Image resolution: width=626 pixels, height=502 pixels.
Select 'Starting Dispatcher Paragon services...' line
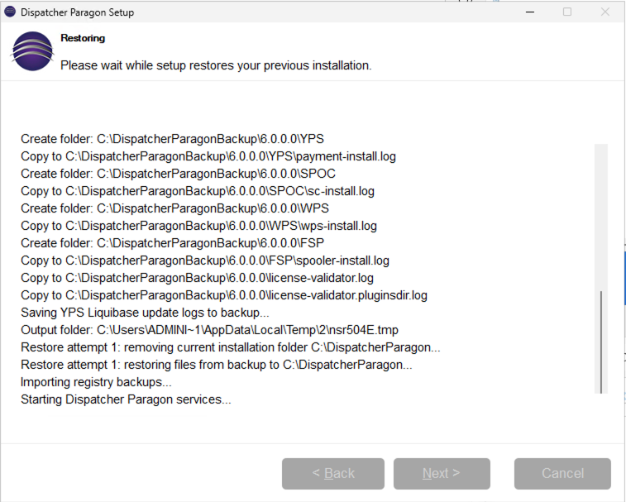pyautogui.click(x=126, y=399)
